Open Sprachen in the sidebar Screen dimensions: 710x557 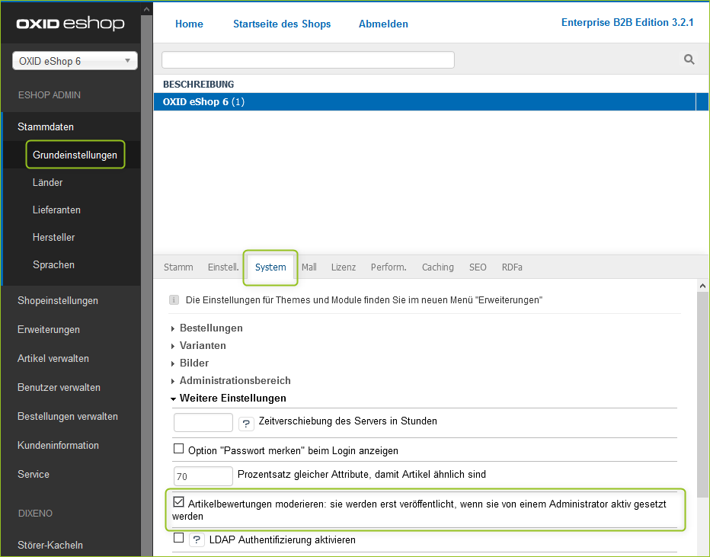click(x=53, y=265)
